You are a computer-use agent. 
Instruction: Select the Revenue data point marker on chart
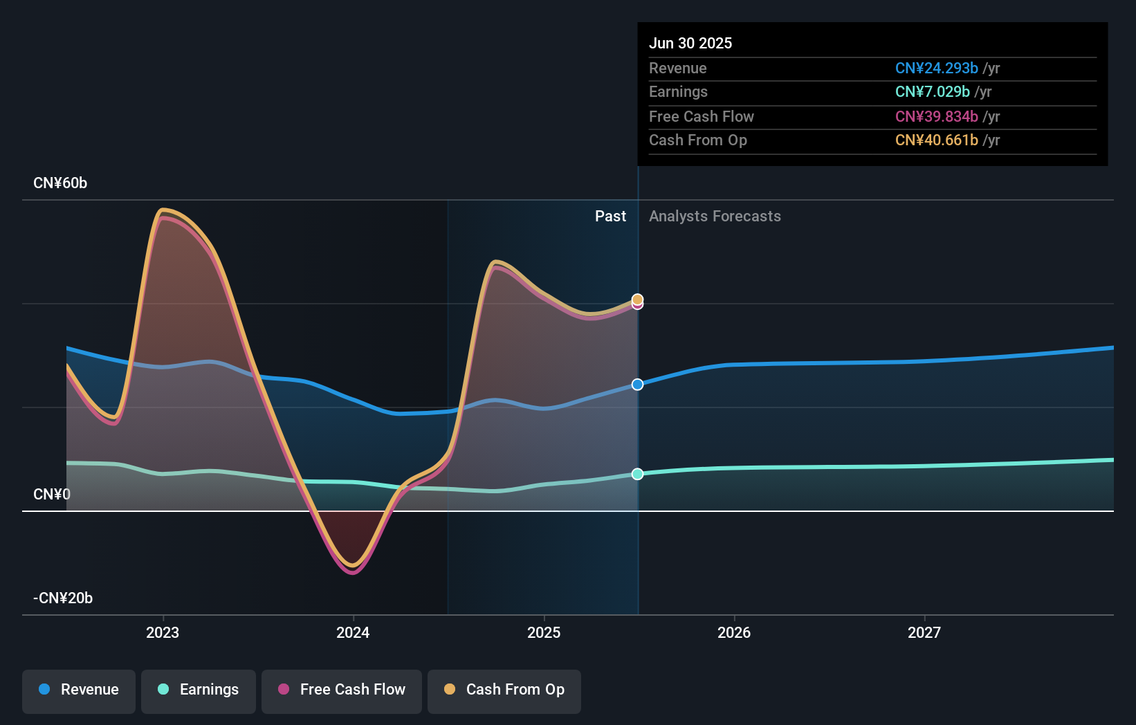pyautogui.click(x=638, y=384)
